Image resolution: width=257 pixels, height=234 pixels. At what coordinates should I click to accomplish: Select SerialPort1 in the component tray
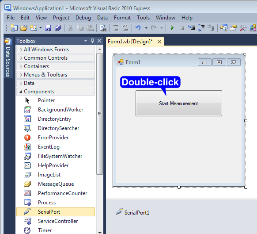(x=133, y=212)
